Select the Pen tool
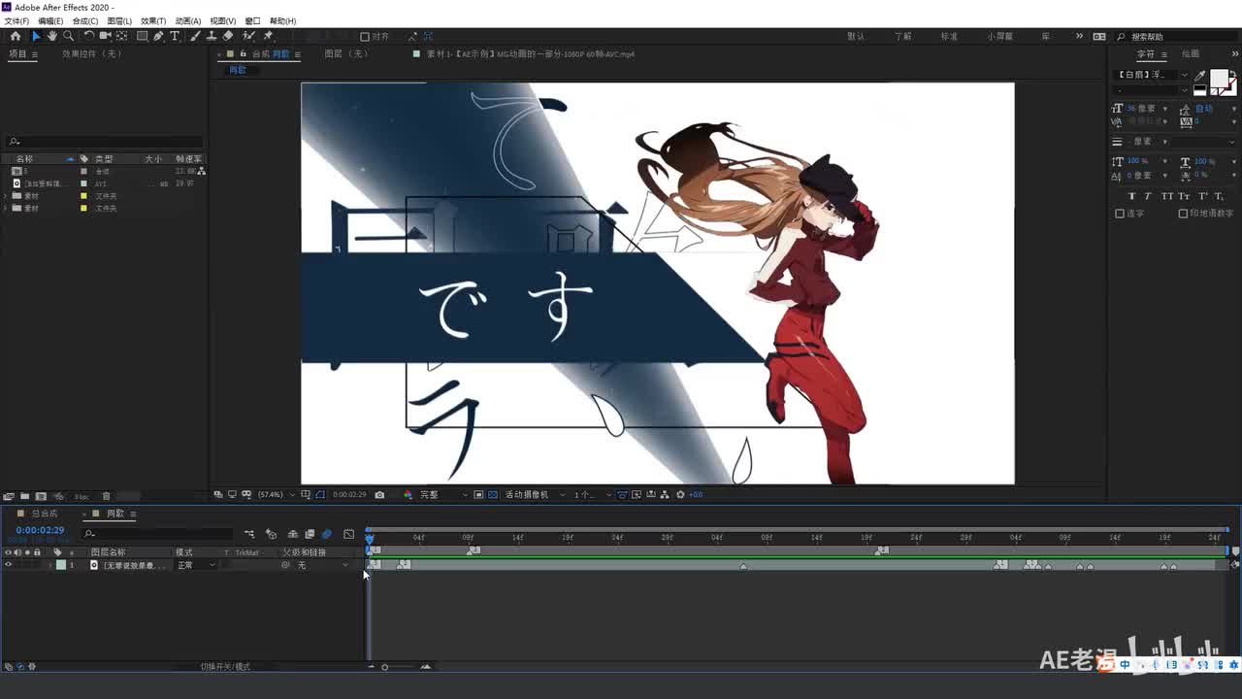 (158, 36)
